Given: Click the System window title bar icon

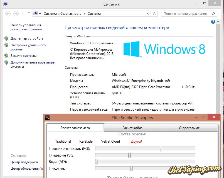Looking at the screenshot, I should click(x=5, y=4).
